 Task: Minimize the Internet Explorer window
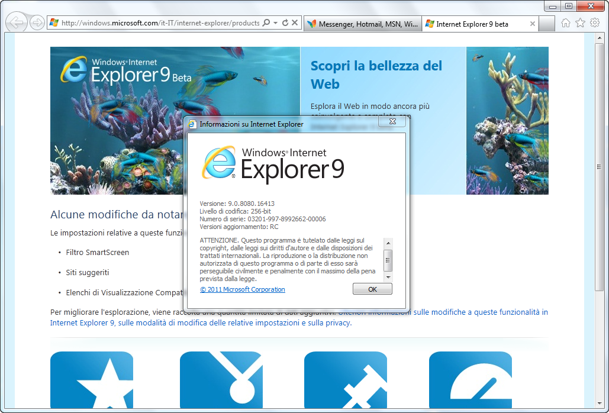(x=552, y=6)
